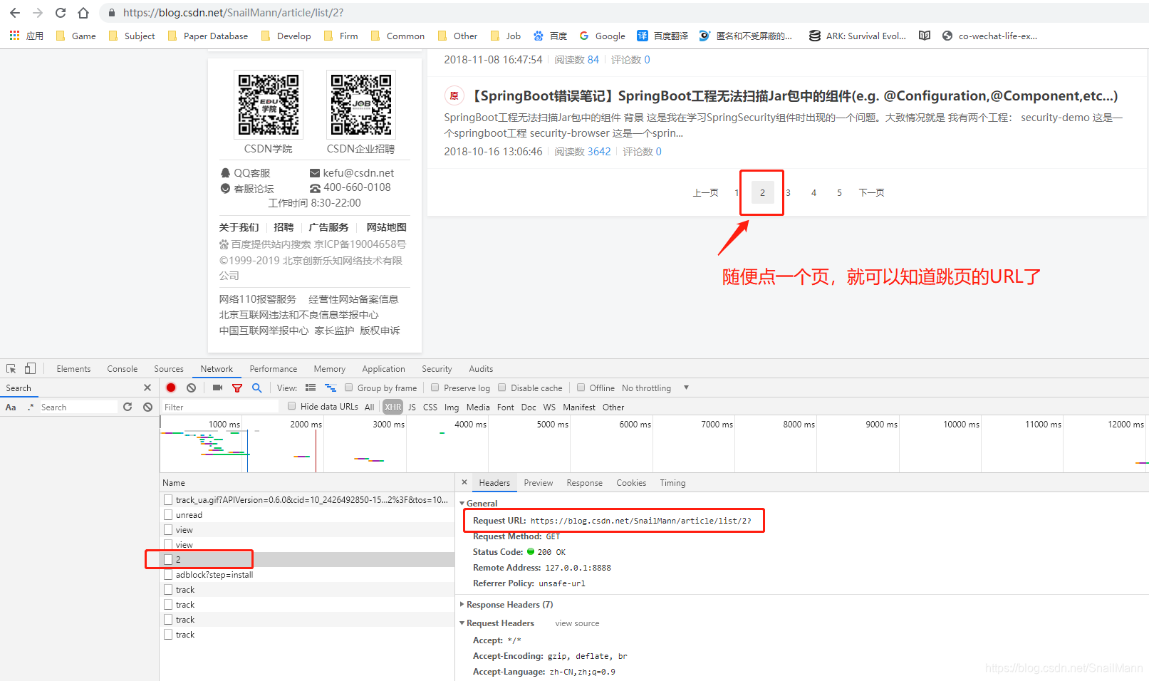Viewport: 1149px width, 681px height.
Task: Tick the checkbox for adblock?step=install request
Action: click(168, 574)
